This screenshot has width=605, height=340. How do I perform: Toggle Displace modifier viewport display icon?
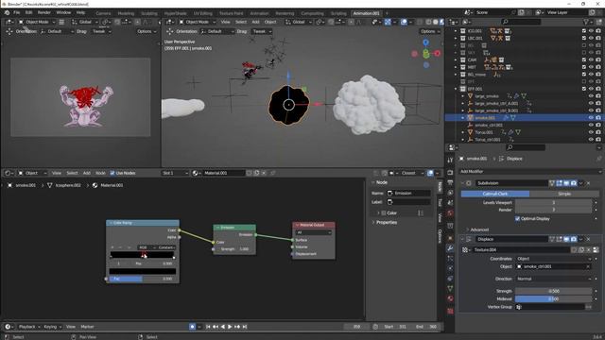(x=566, y=239)
